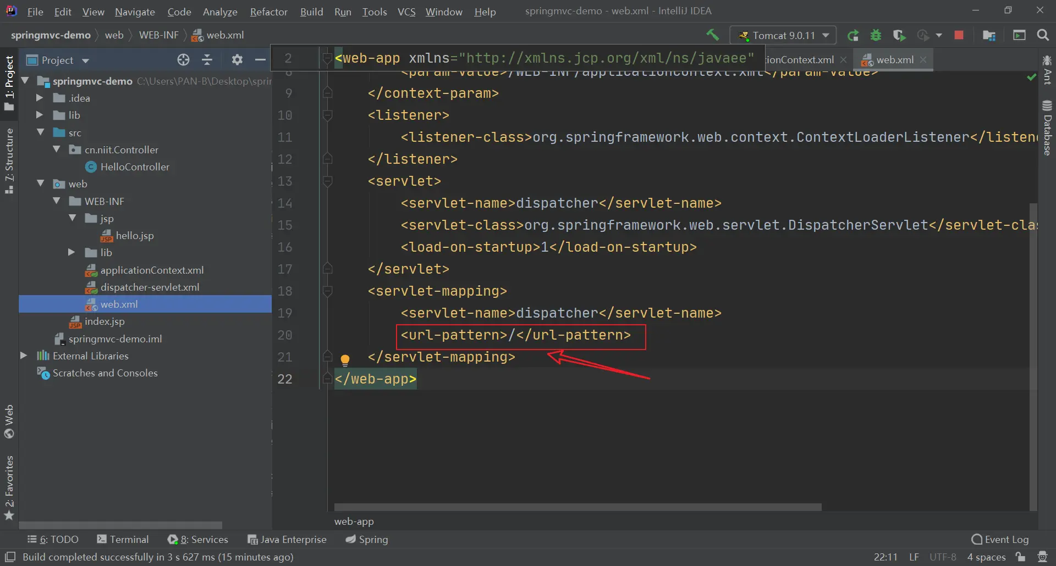Close the web.xml editor tab
The height and width of the screenshot is (566, 1056).
click(x=923, y=59)
